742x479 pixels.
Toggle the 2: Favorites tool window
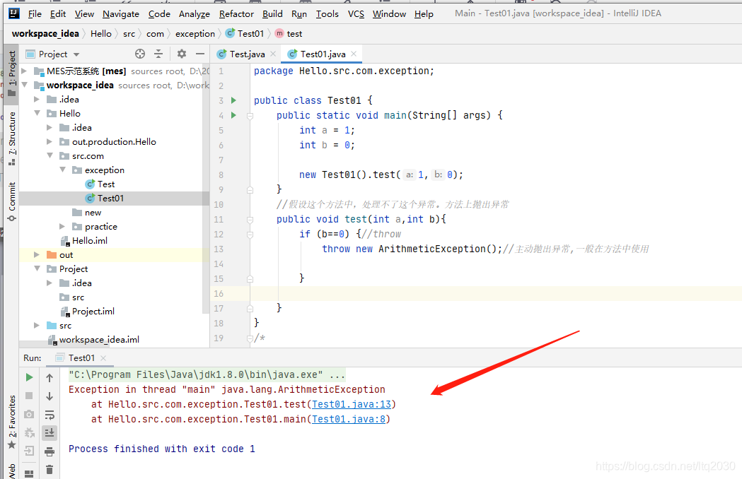tap(11, 422)
